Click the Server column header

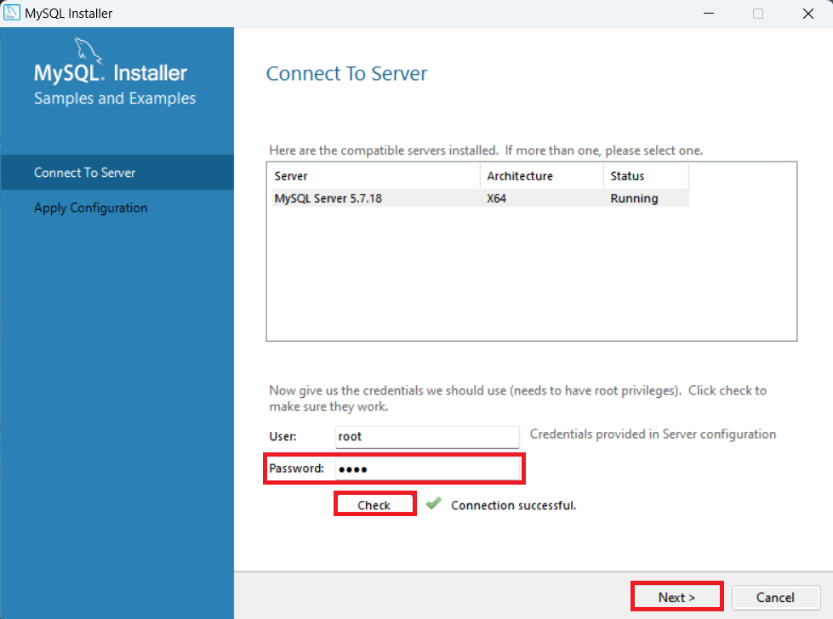pos(375,176)
